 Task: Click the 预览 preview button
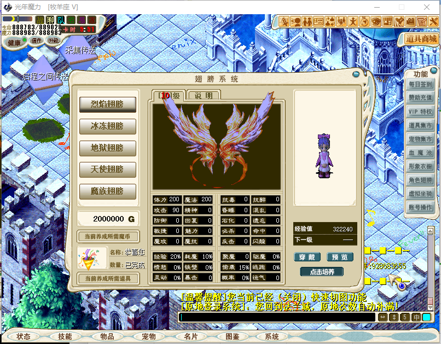[340, 257]
